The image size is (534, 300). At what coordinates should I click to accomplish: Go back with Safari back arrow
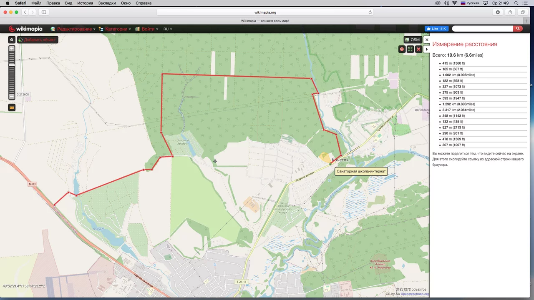tap(25, 12)
